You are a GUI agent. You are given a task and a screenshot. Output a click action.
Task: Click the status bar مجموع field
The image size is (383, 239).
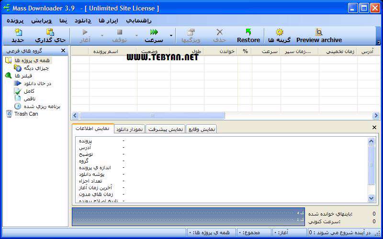click(254, 233)
